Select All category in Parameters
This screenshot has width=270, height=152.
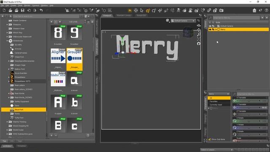coord(219,98)
